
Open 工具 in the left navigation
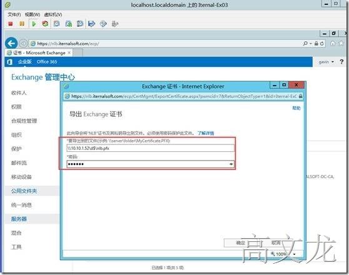tap(16, 247)
